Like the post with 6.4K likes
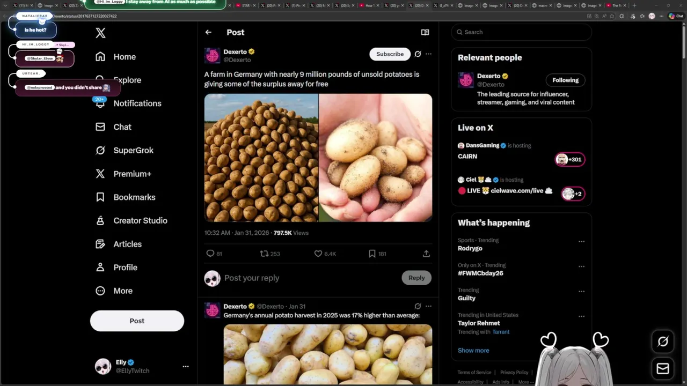 click(318, 254)
